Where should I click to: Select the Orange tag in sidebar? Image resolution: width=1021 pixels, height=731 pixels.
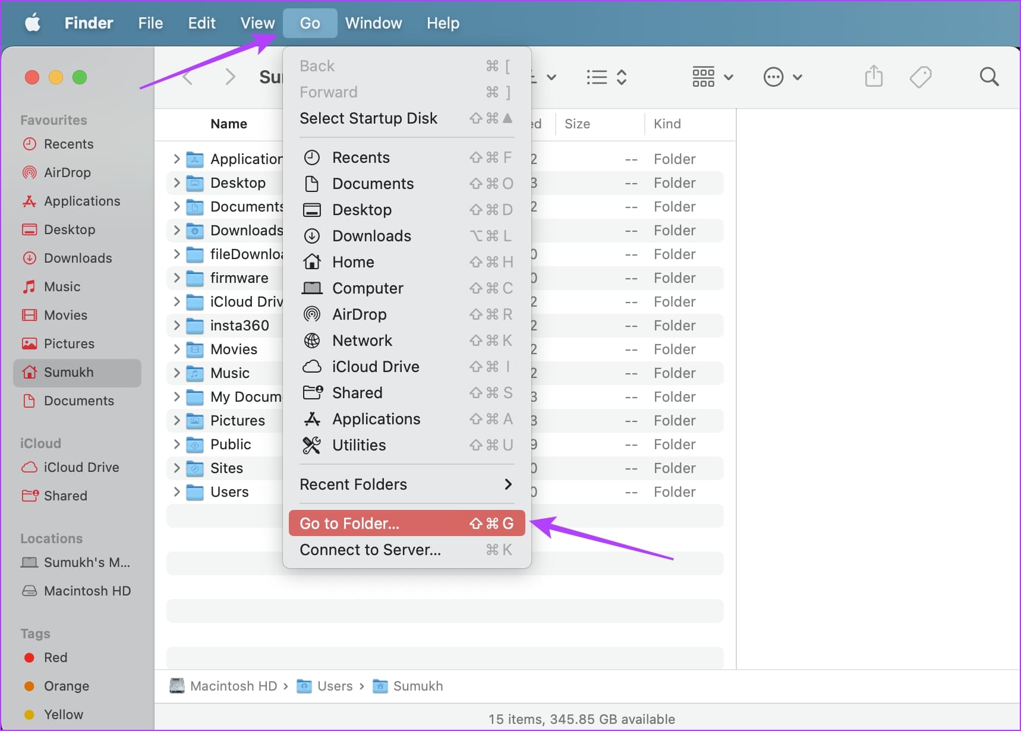[77, 686]
